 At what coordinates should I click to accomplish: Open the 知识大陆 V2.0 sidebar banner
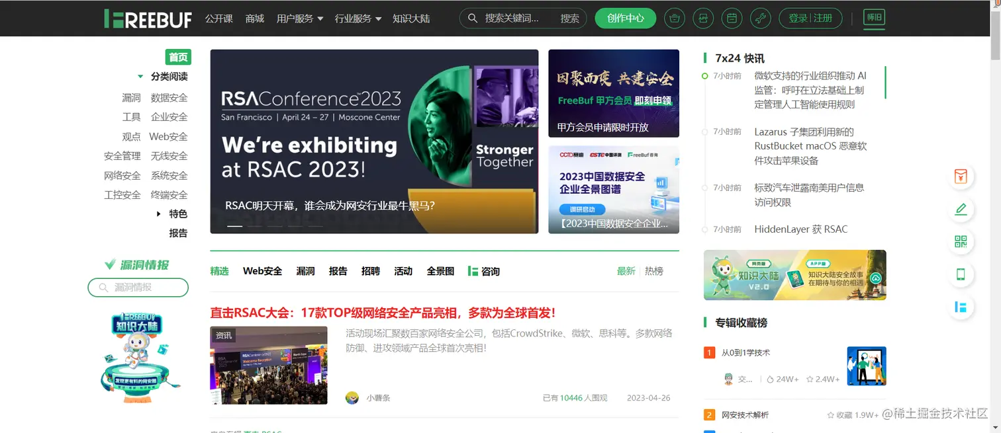794,275
